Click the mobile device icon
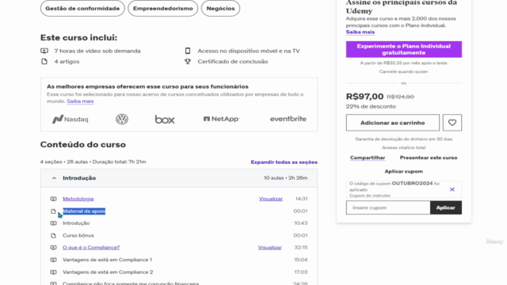 pyautogui.click(x=188, y=51)
